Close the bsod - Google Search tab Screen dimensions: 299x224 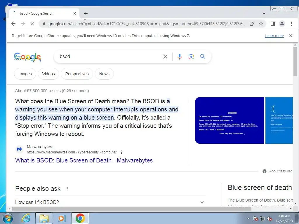pos(75,13)
